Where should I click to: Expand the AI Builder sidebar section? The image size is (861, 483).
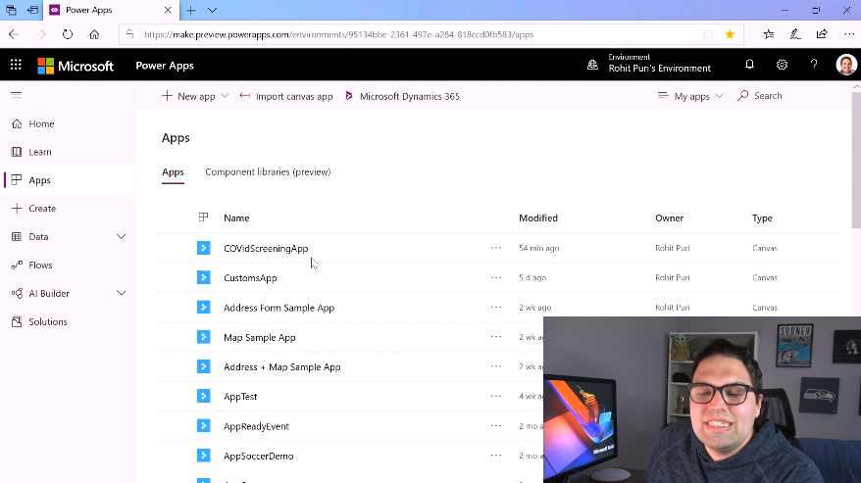(x=122, y=293)
